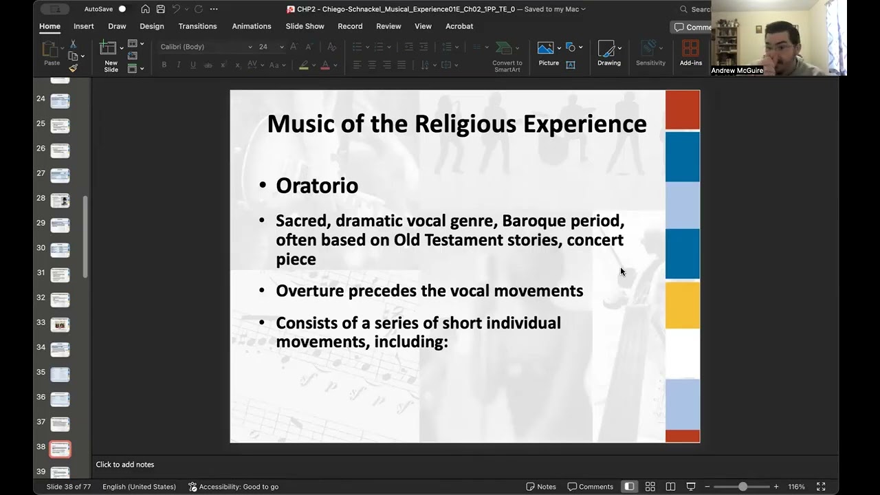880x495 pixels.
Task: Zoom in with the plus button
Action: tap(776, 487)
